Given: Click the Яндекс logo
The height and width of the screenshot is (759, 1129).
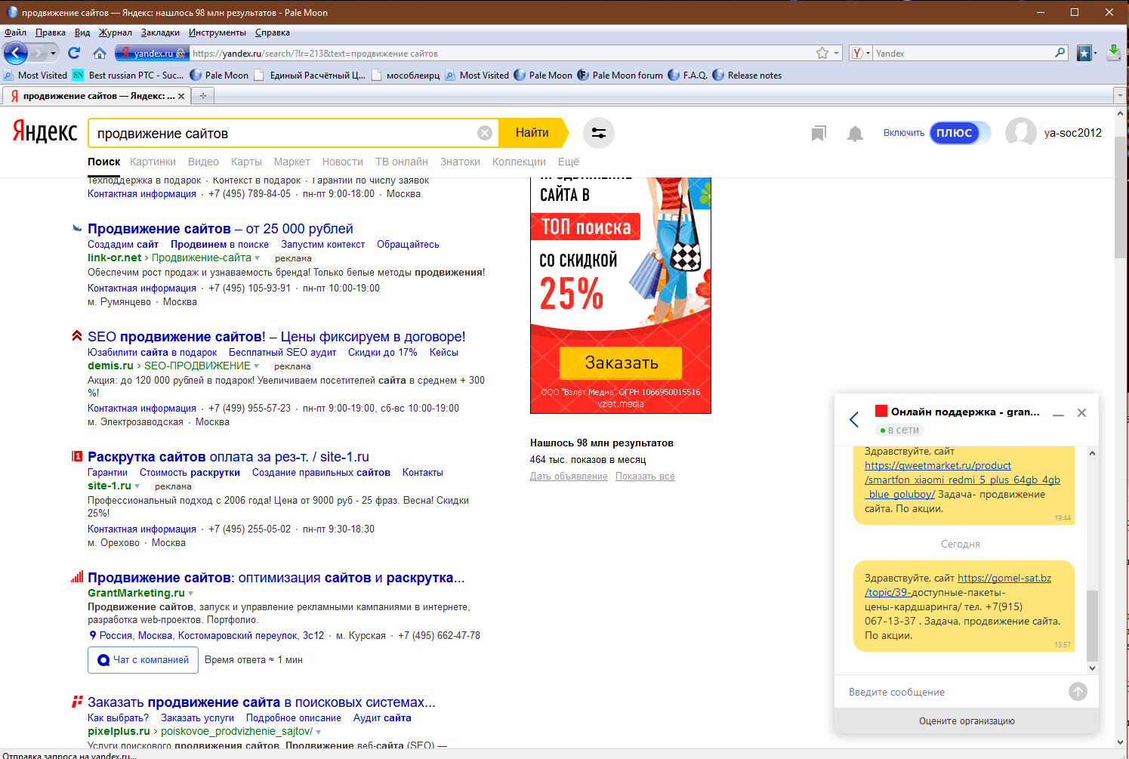Looking at the screenshot, I should click(45, 132).
